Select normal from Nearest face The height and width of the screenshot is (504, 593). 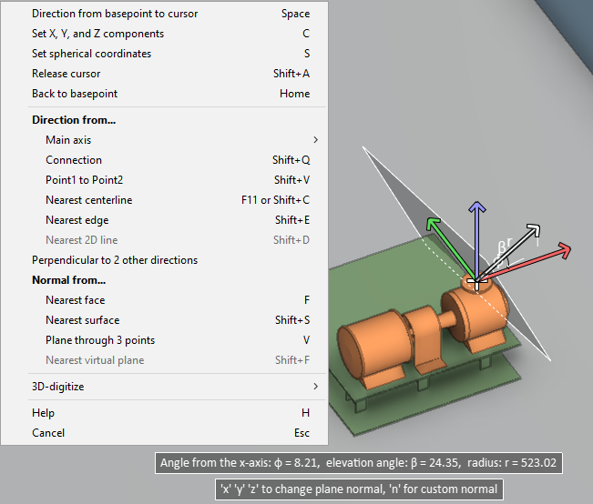tap(75, 300)
